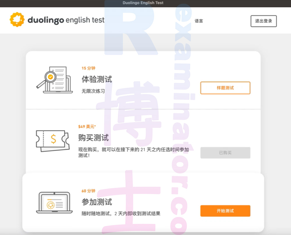Viewport: 291px width, 235px height.
Task: Click the 随时随地测试 results description text
Action: (121, 214)
